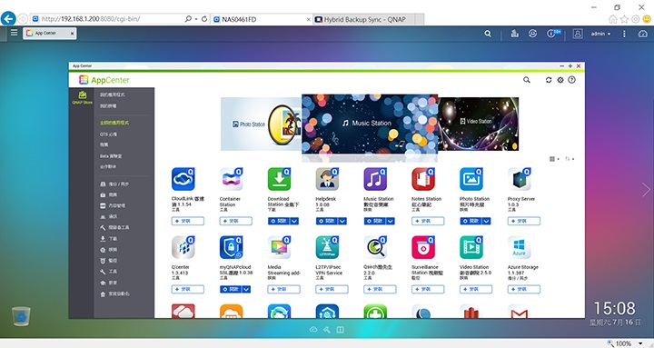Refresh the AppCenter app list
This screenshot has height=348, width=654.
[549, 80]
